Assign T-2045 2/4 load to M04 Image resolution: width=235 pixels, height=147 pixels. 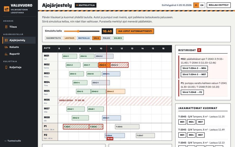tap(191, 135)
